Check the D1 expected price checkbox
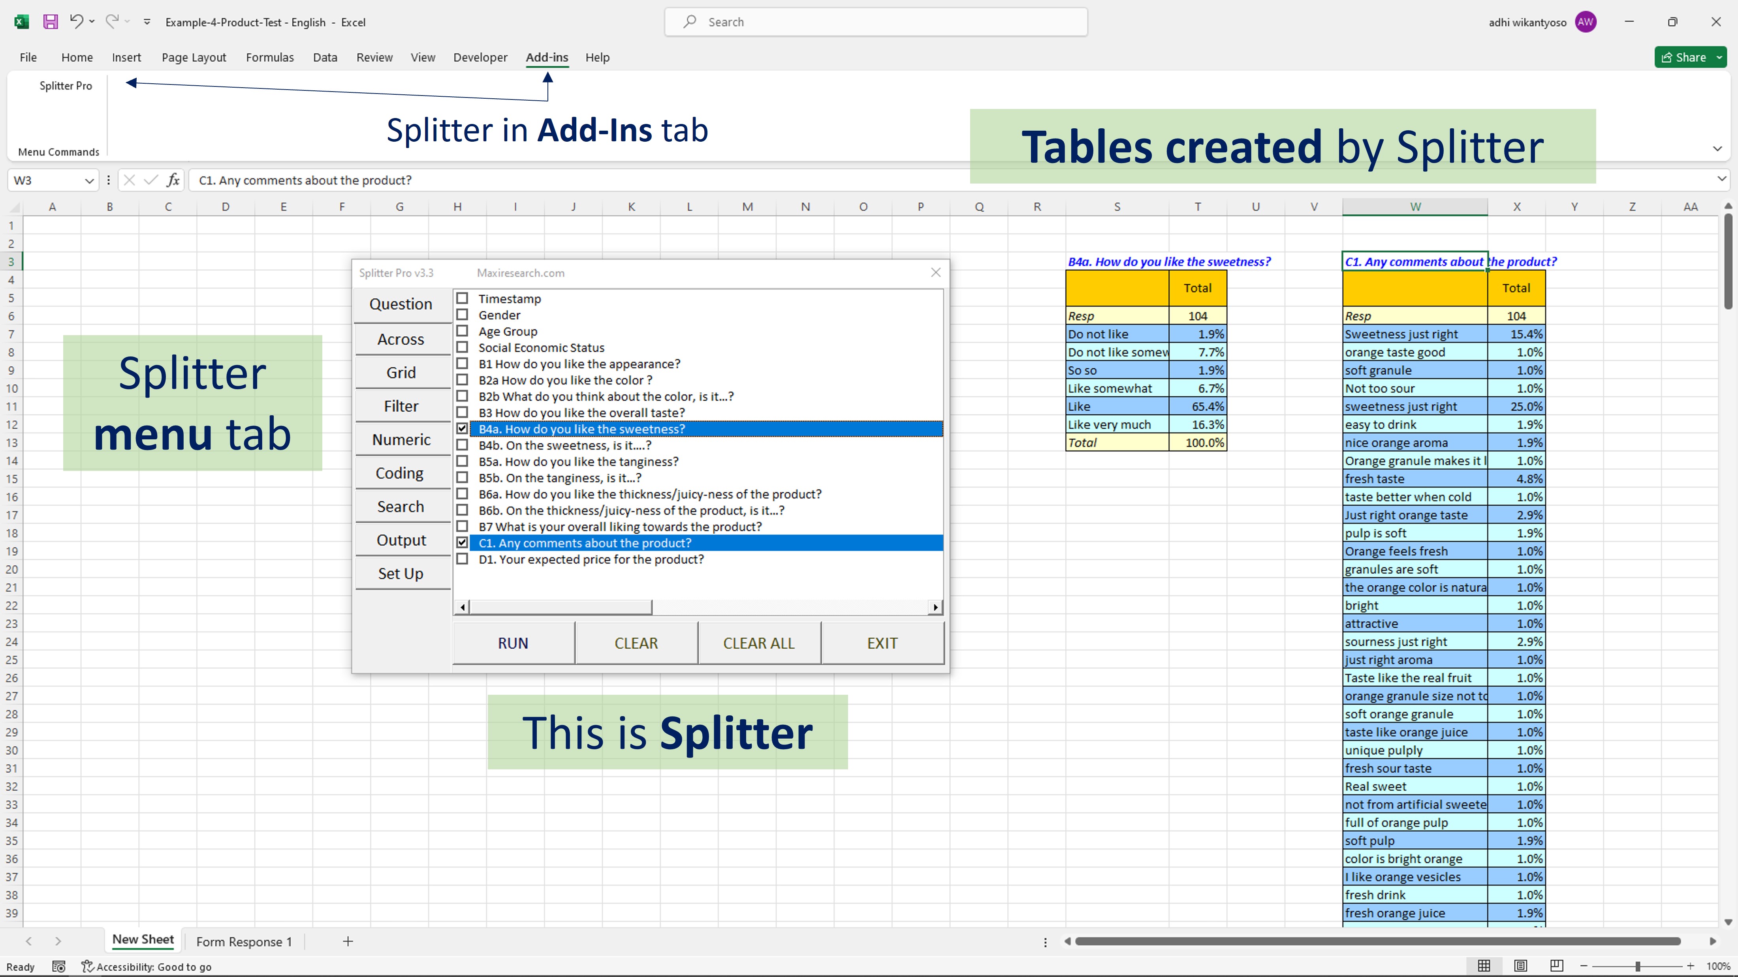Image resolution: width=1738 pixels, height=977 pixels. [x=462, y=559]
